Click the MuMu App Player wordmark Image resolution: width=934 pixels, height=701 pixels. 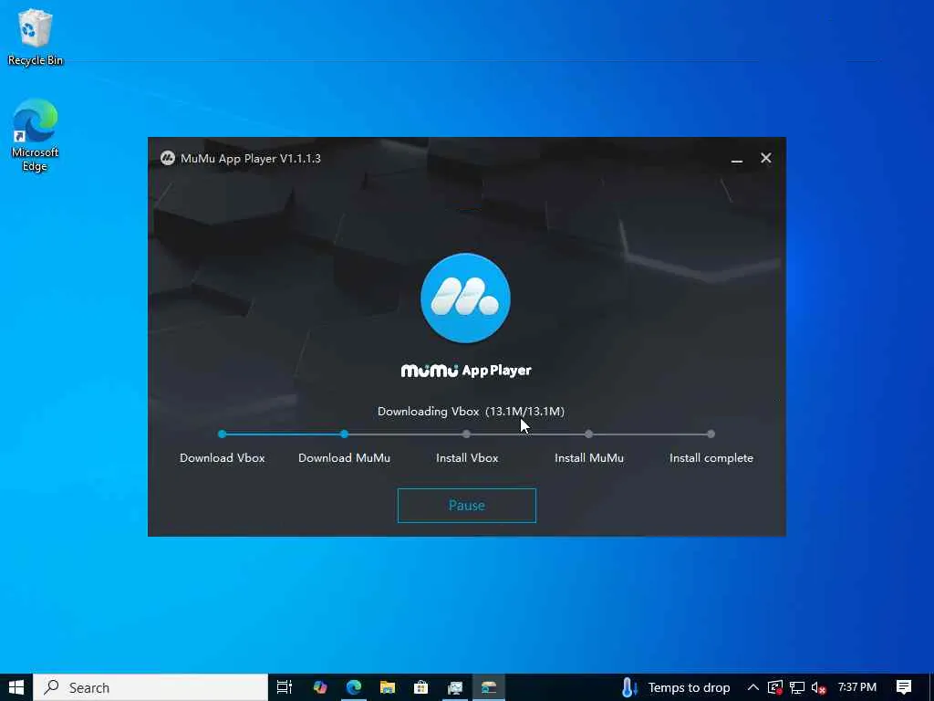coord(466,371)
